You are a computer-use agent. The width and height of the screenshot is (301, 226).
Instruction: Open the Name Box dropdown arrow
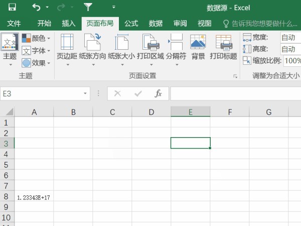[85, 93]
